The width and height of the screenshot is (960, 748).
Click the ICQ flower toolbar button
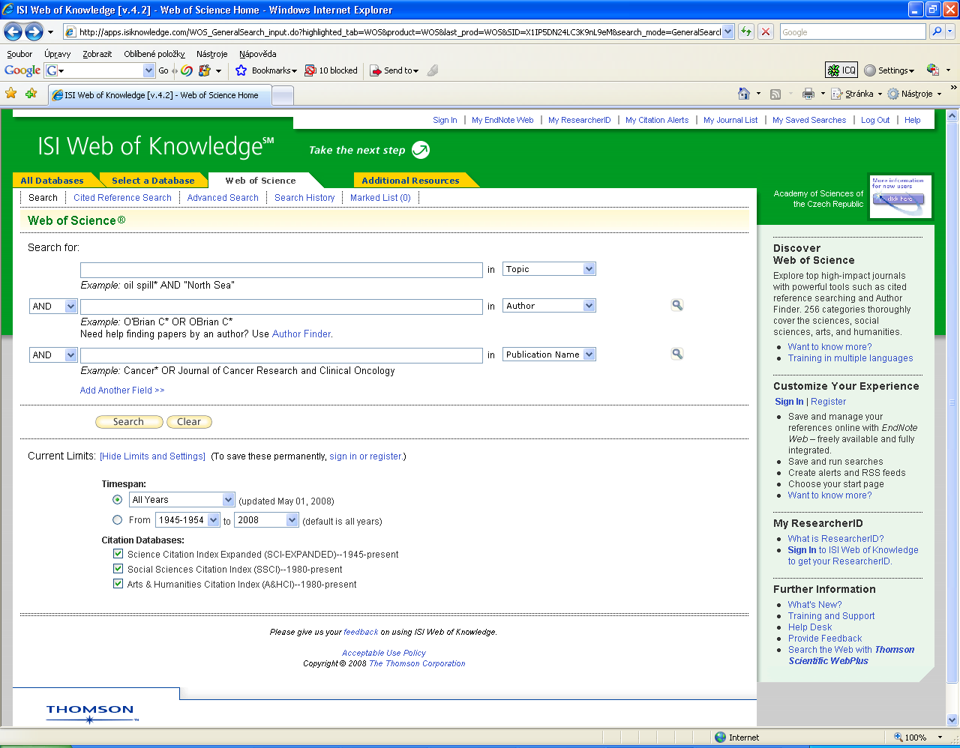tap(841, 70)
